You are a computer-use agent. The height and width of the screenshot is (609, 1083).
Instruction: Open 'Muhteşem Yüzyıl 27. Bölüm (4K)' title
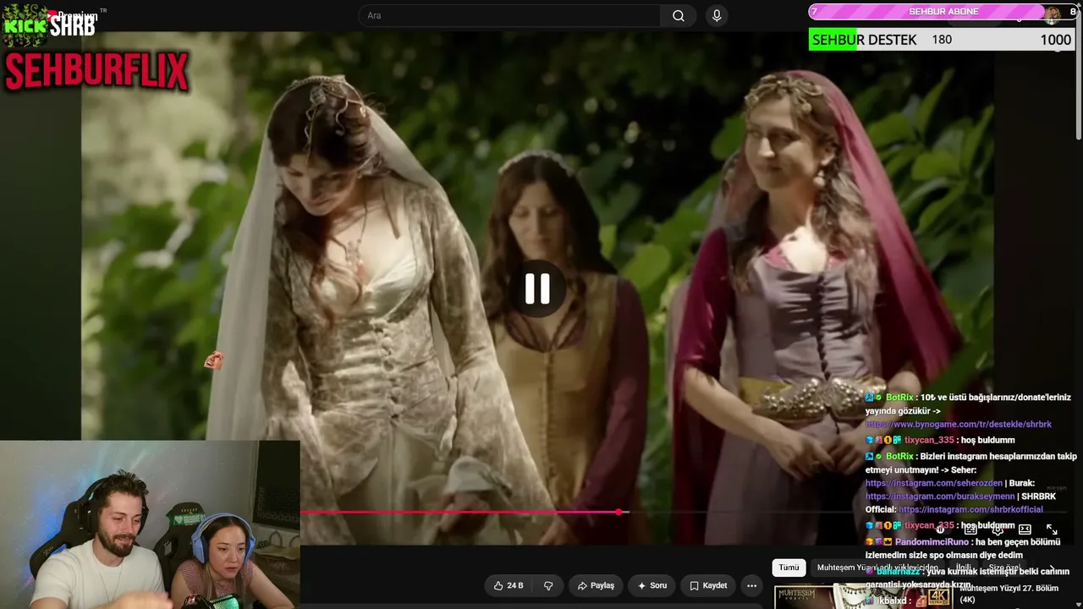pos(1009,594)
